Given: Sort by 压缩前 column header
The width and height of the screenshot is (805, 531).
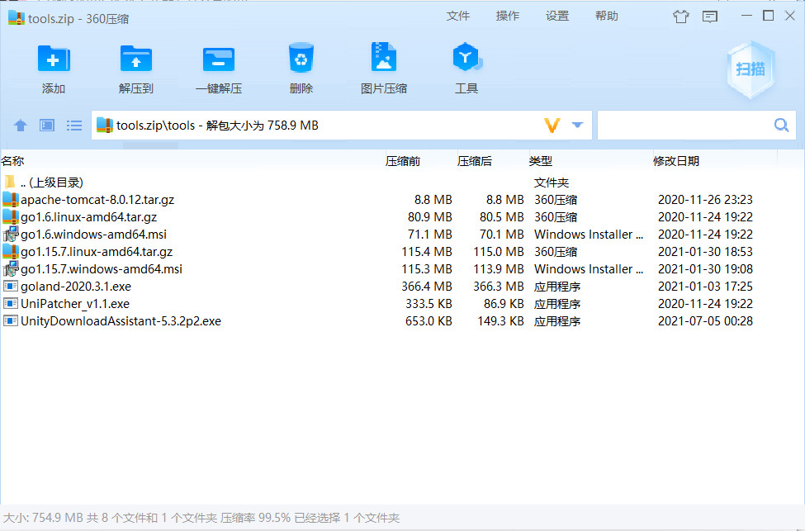Looking at the screenshot, I should point(403,161).
